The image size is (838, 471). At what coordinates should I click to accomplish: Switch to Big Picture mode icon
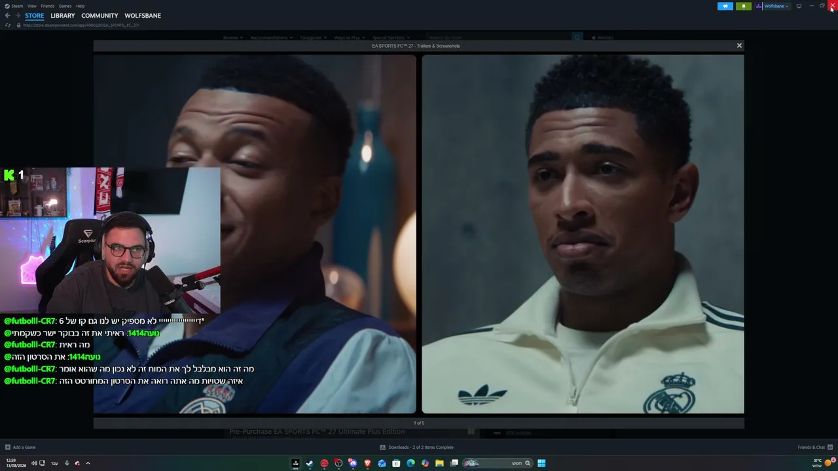(799, 6)
